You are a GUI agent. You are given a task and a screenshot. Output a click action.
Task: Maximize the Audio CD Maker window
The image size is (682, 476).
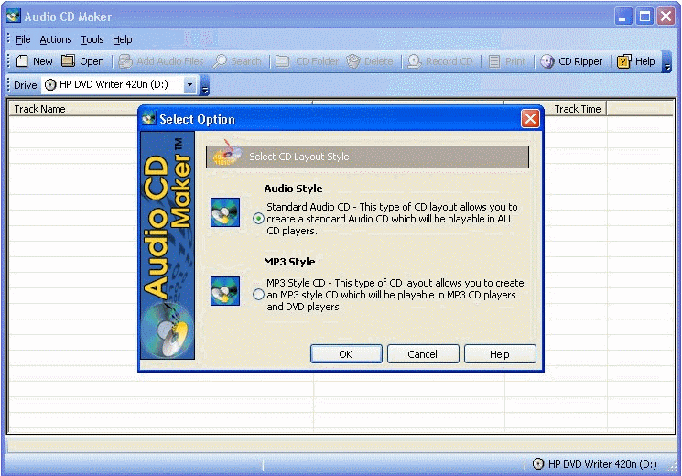pyautogui.click(x=644, y=16)
